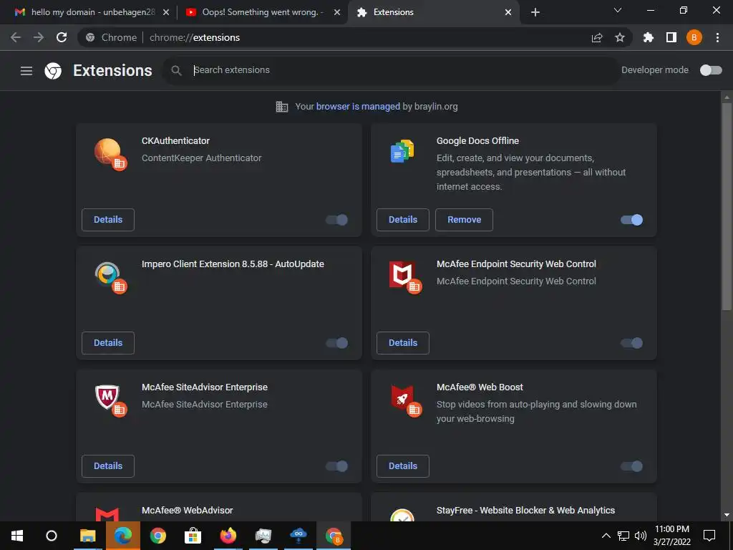
Task: Open Windows Start menu
Action: (x=17, y=536)
